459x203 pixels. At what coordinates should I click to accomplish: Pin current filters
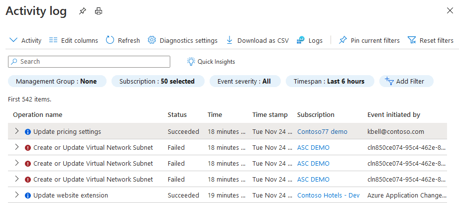[x=343, y=40]
